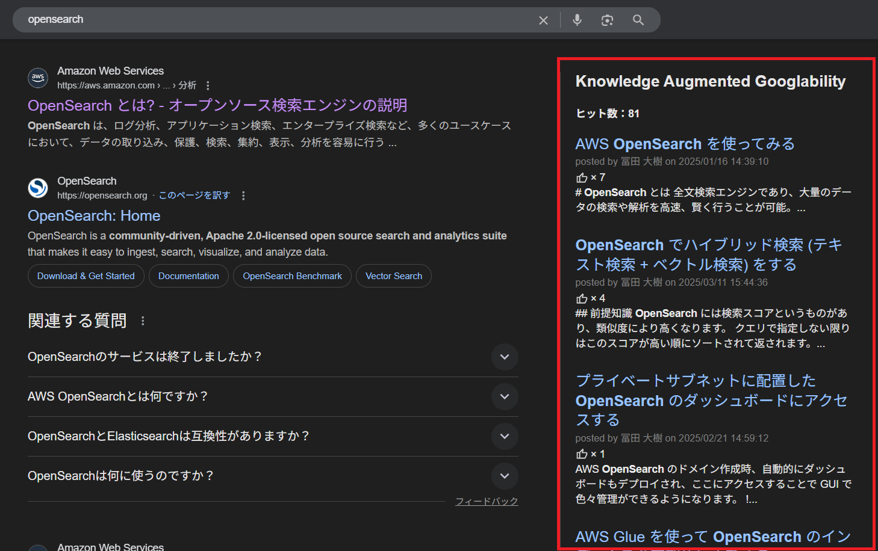Click the Knowledge Augmented Googlability heading

711,81
